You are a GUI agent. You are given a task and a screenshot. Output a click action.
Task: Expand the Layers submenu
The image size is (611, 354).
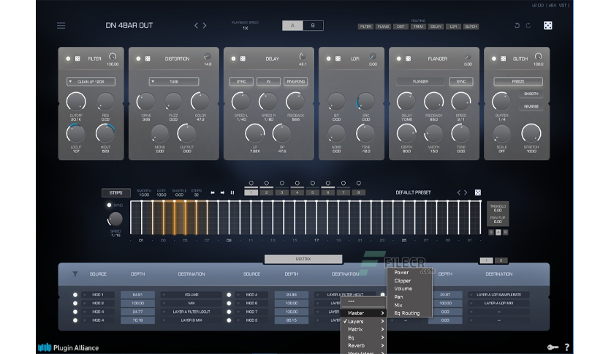[363, 321]
